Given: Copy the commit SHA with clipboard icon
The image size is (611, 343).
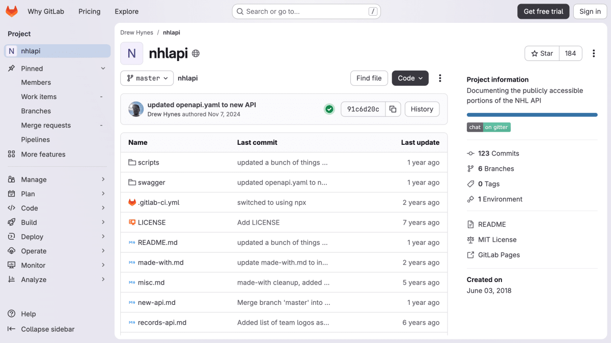Looking at the screenshot, I should tap(393, 109).
